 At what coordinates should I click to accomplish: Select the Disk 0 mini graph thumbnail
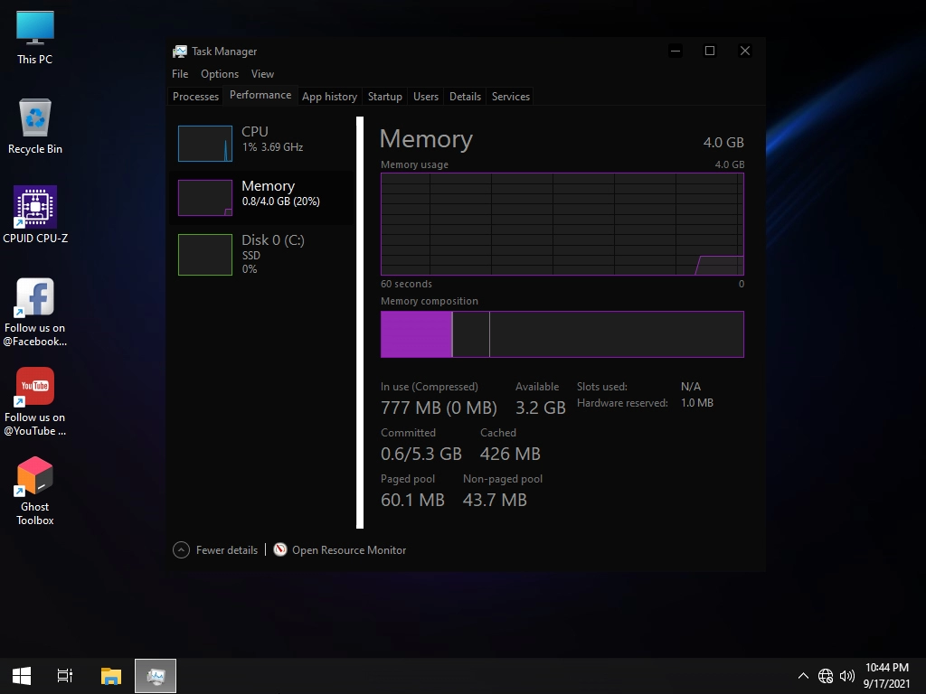tap(205, 254)
